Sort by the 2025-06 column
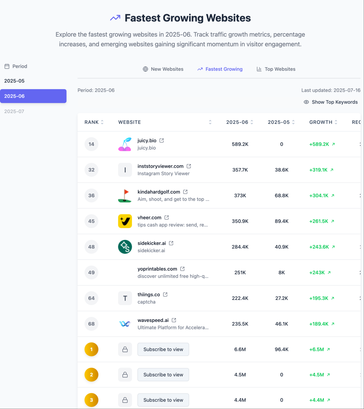Screen dimensions: 364x409 [x=240, y=122]
